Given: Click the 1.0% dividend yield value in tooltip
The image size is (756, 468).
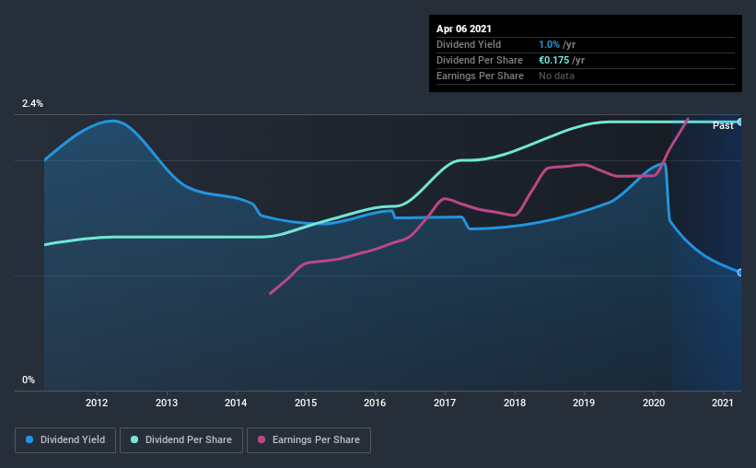Looking at the screenshot, I should click(x=549, y=44).
